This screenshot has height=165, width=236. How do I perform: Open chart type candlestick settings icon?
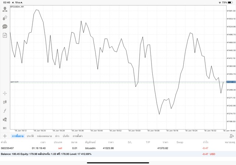pos(5,102)
